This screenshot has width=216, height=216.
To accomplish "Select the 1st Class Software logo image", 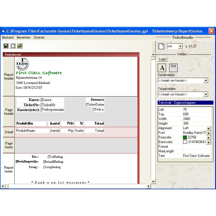I will pyautogui.click(x=22, y=64).
